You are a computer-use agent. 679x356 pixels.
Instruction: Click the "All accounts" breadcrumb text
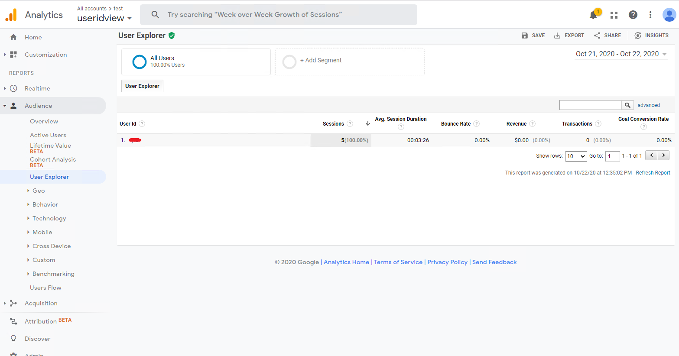click(92, 9)
